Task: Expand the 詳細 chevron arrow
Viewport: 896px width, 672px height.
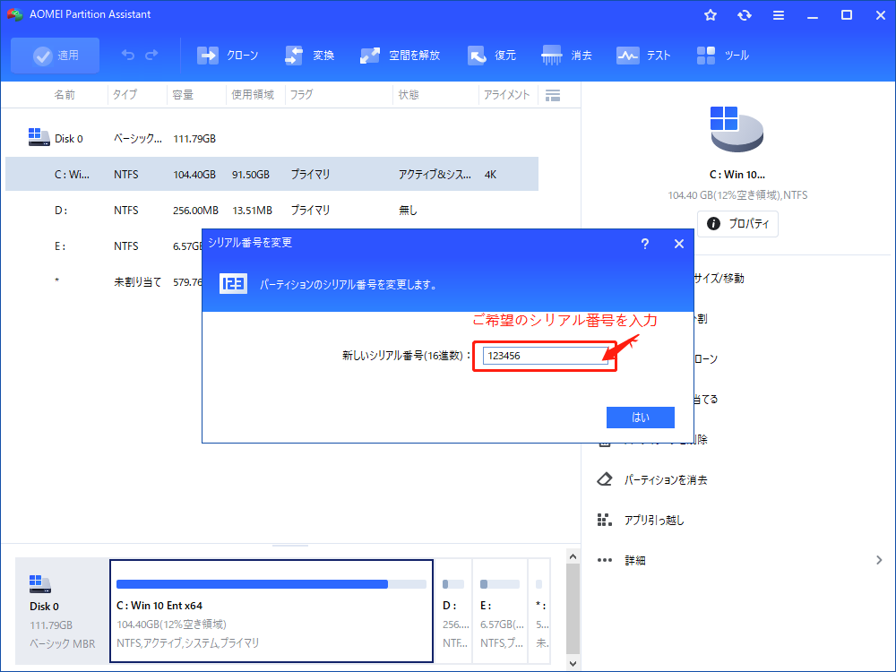Action: pos(879,560)
